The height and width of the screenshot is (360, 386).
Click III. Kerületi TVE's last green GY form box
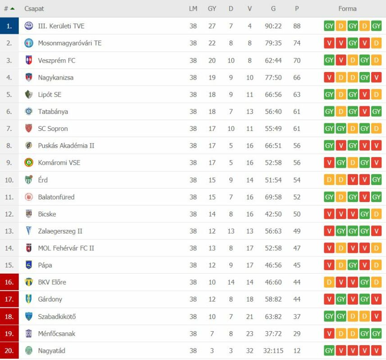pos(376,26)
